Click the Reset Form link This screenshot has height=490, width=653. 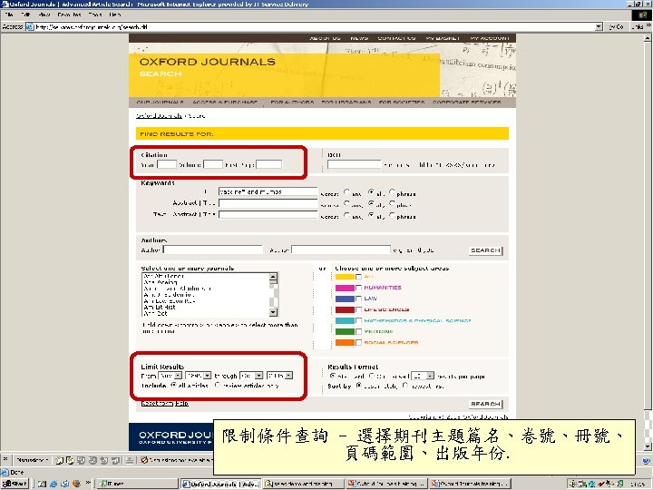pos(157,403)
